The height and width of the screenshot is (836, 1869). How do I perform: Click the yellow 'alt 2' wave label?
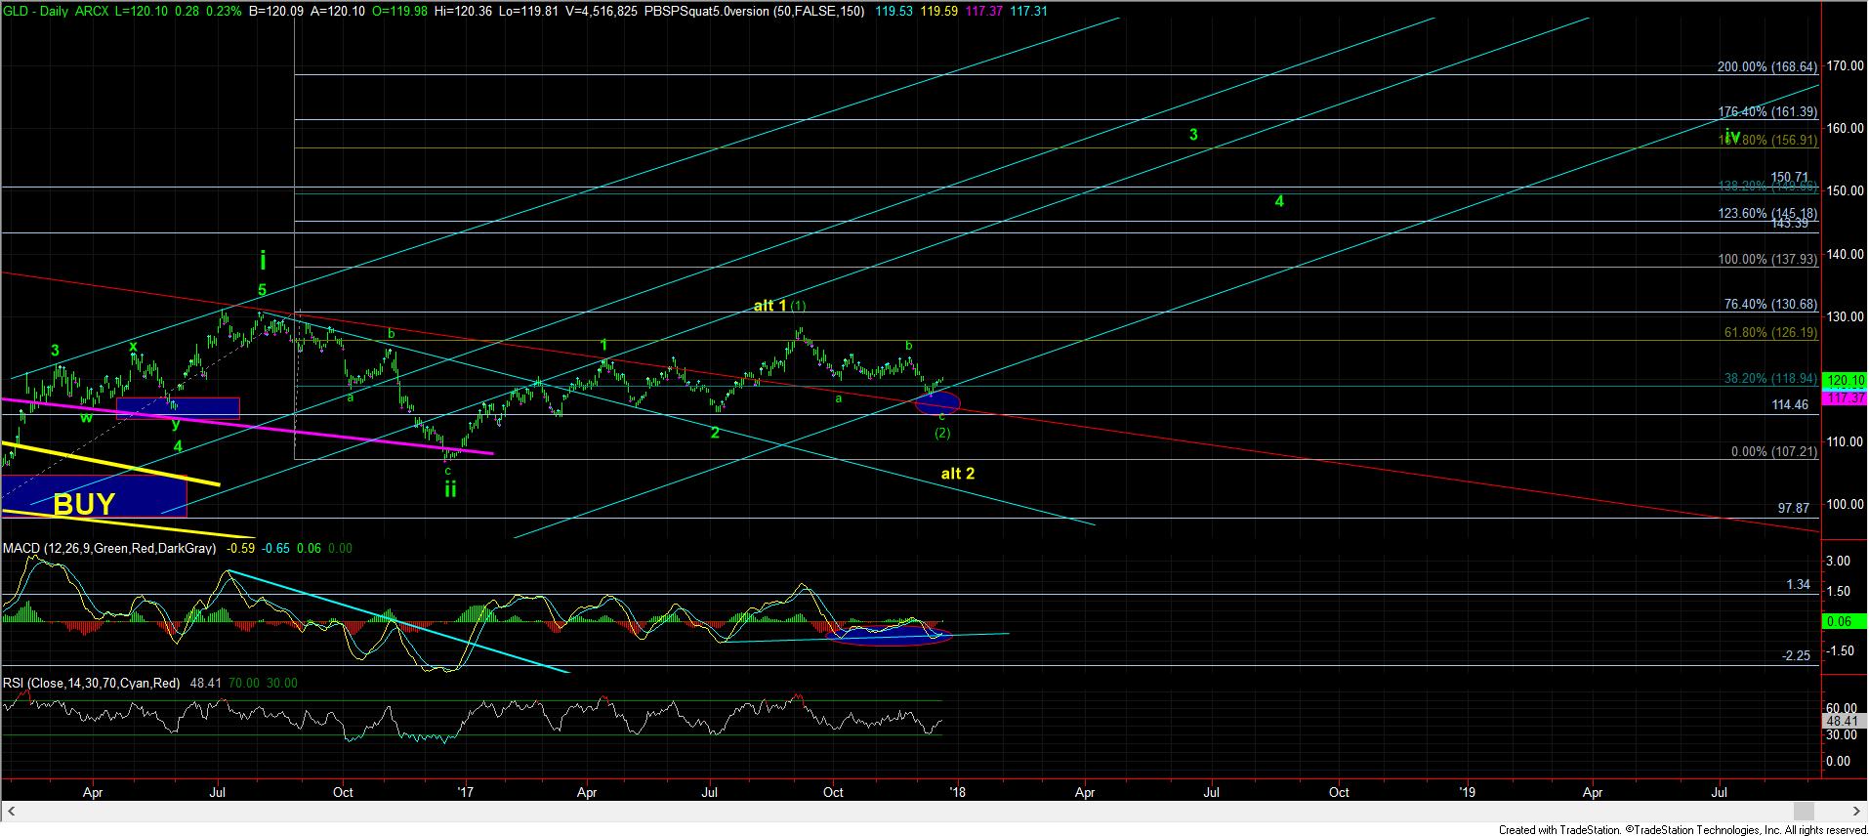coord(958,474)
